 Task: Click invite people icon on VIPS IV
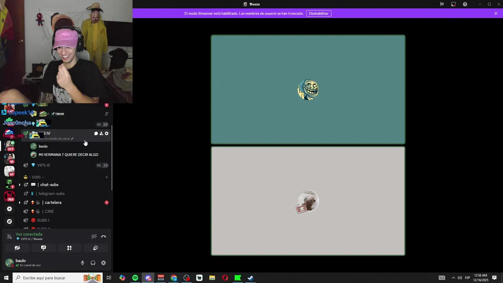[101, 134]
